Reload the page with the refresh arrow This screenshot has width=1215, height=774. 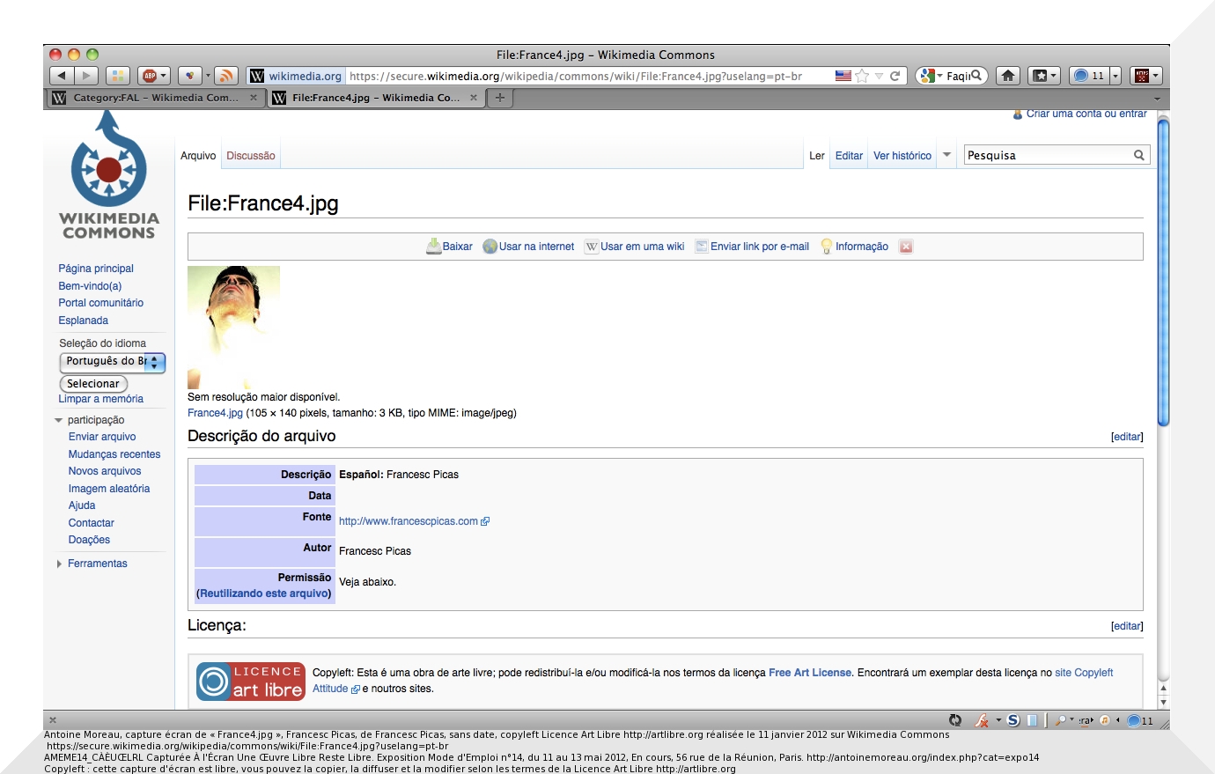895,76
